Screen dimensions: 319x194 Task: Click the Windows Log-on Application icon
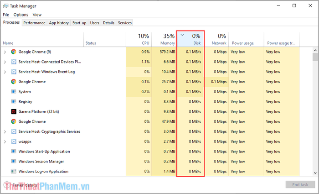[14, 171]
